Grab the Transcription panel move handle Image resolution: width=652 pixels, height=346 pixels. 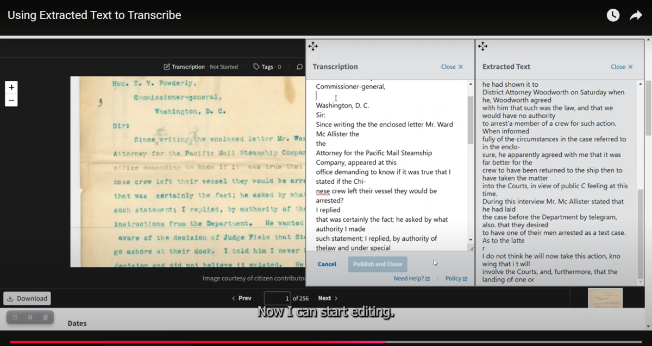point(313,47)
